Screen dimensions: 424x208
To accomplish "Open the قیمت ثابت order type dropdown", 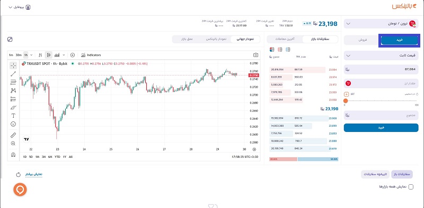I will (381, 56).
